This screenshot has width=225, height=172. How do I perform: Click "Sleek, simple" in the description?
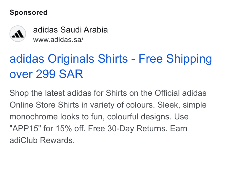pyautogui.click(x=182, y=105)
